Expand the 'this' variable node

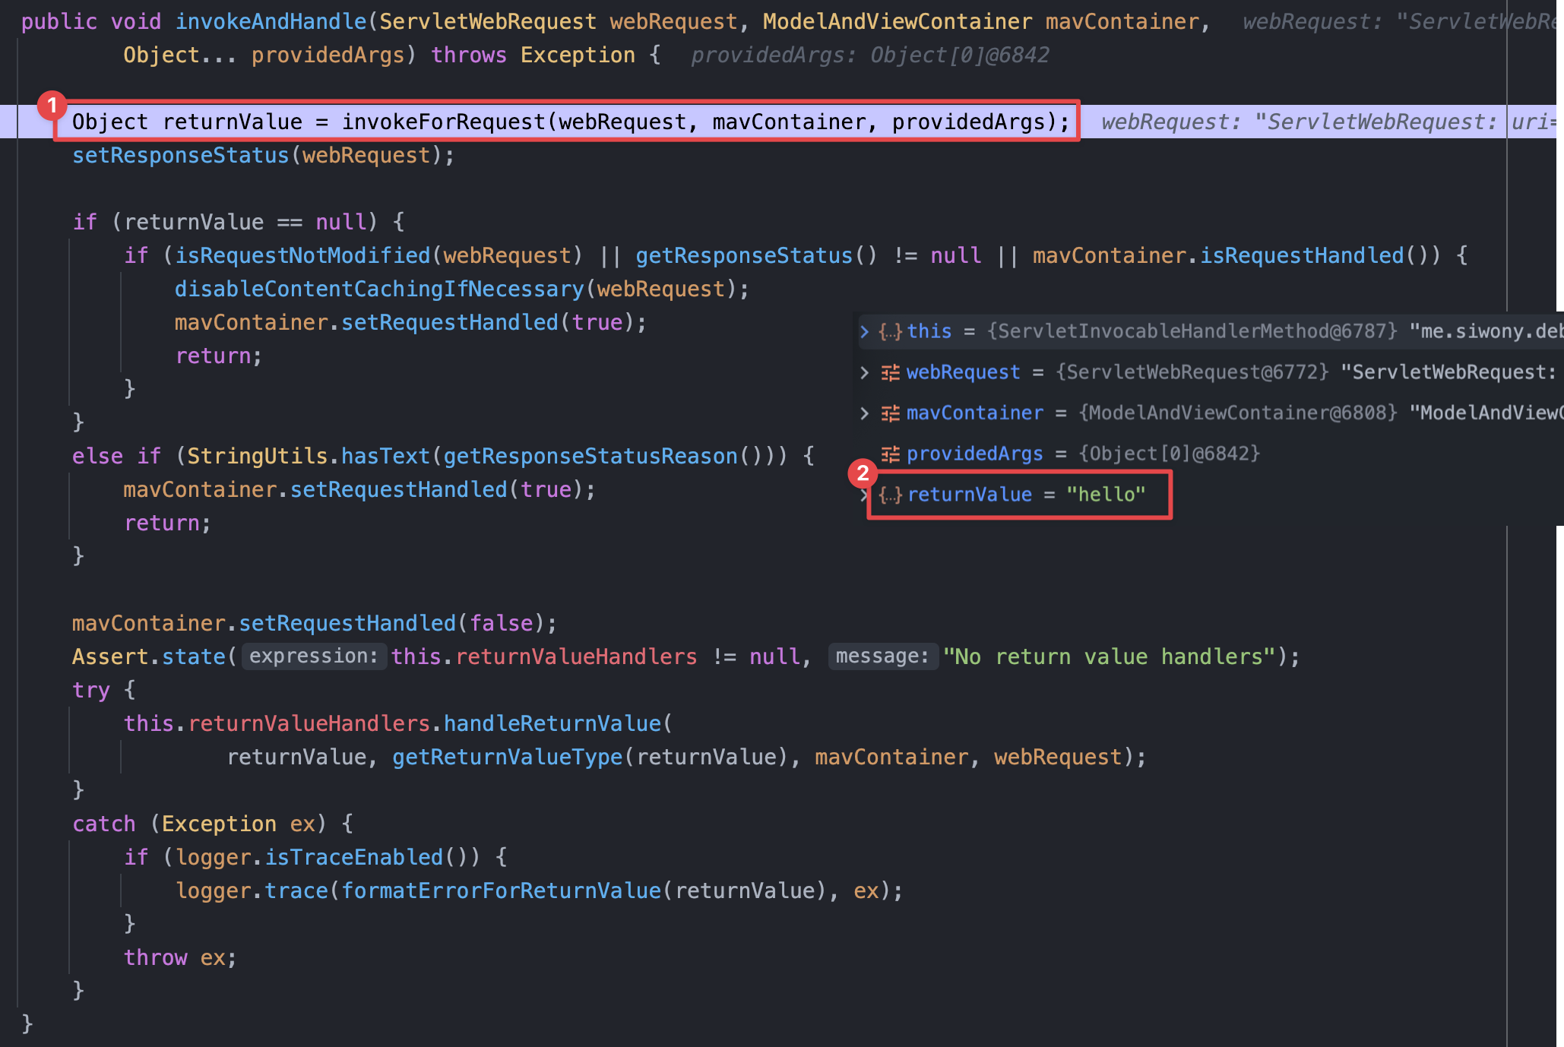click(864, 331)
